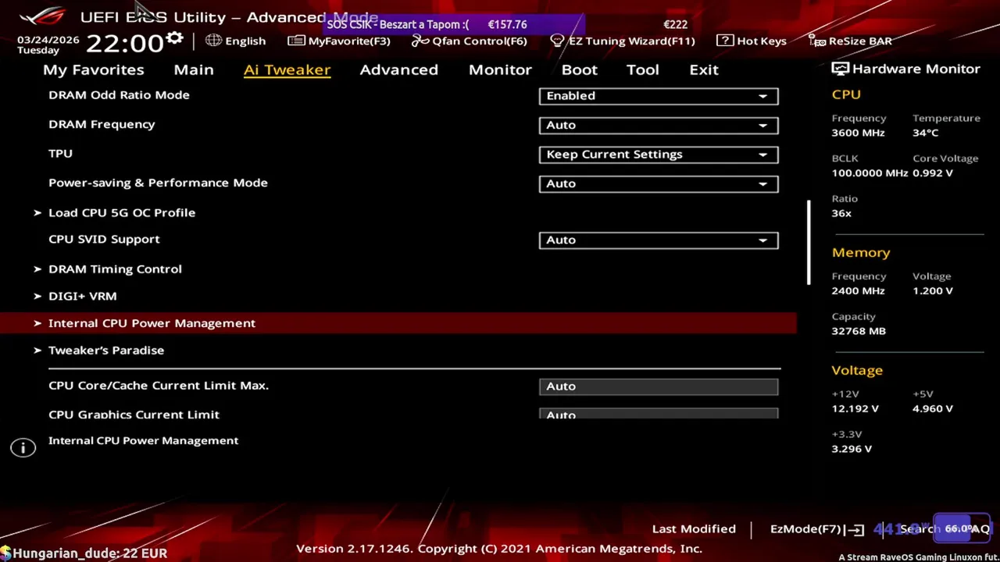The width and height of the screenshot is (1000, 562).
Task: Click the 22:00 clock display
Action: click(x=124, y=43)
